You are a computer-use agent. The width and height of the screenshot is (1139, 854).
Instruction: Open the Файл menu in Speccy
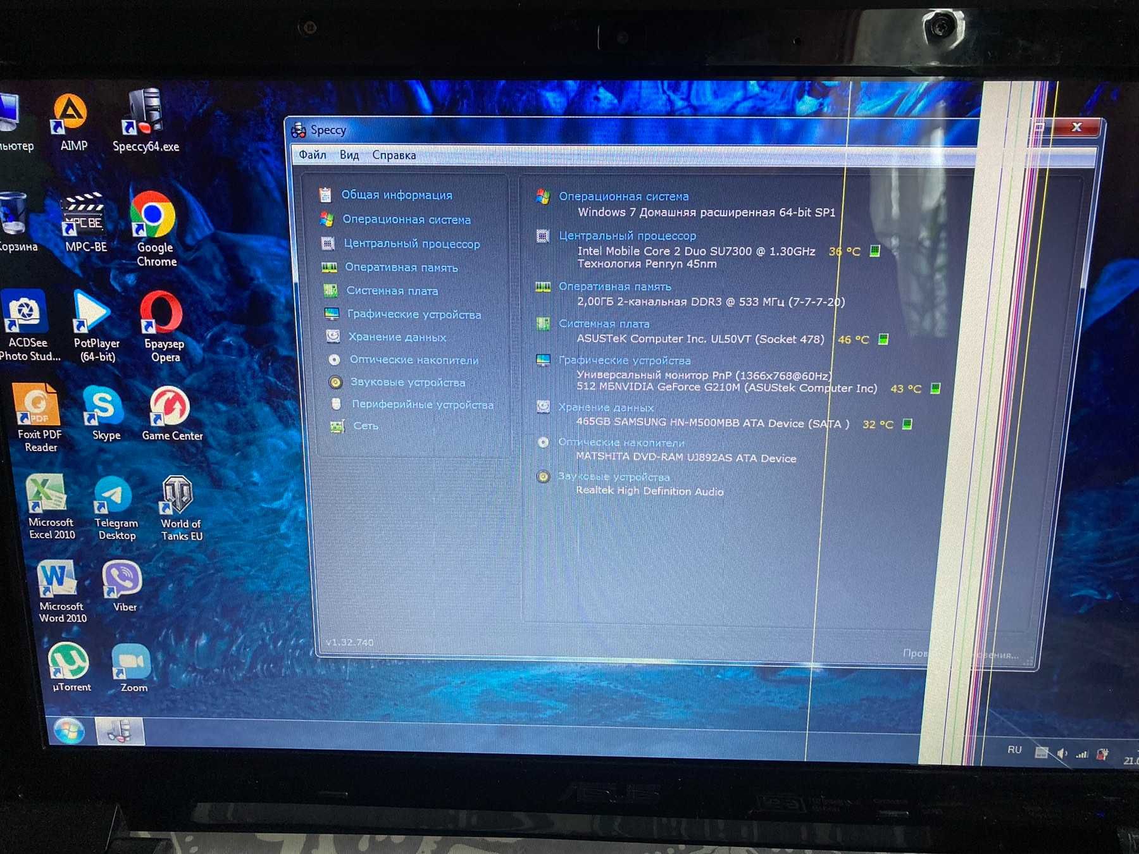(x=312, y=154)
